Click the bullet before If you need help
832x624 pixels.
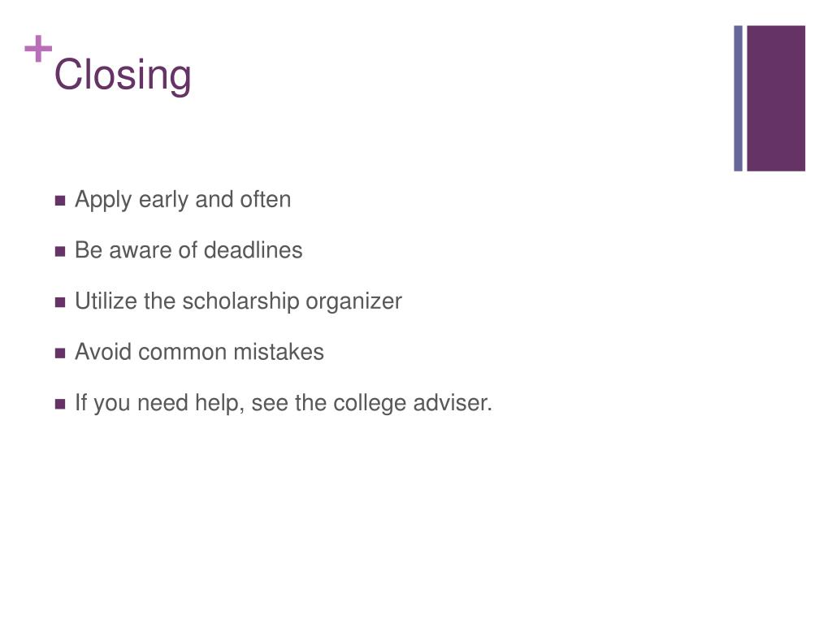tap(60, 404)
